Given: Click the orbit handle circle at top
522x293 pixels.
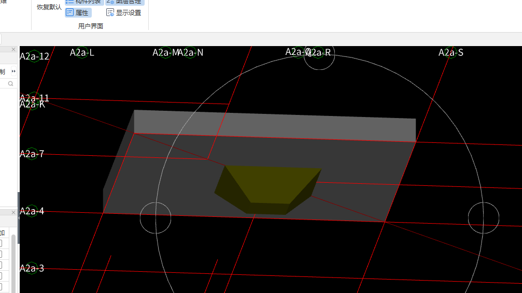Looking at the screenshot, I should [x=319, y=55].
